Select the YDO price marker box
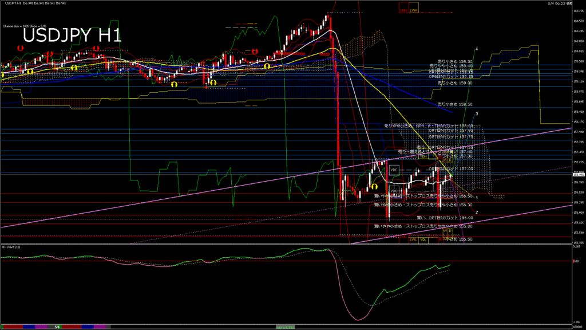The height and width of the screenshot is (330, 586). pyautogui.click(x=394, y=191)
